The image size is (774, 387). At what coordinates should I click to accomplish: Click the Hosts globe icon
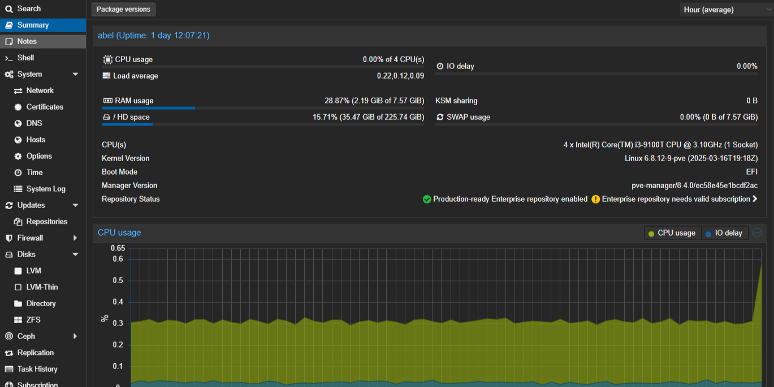click(18, 140)
